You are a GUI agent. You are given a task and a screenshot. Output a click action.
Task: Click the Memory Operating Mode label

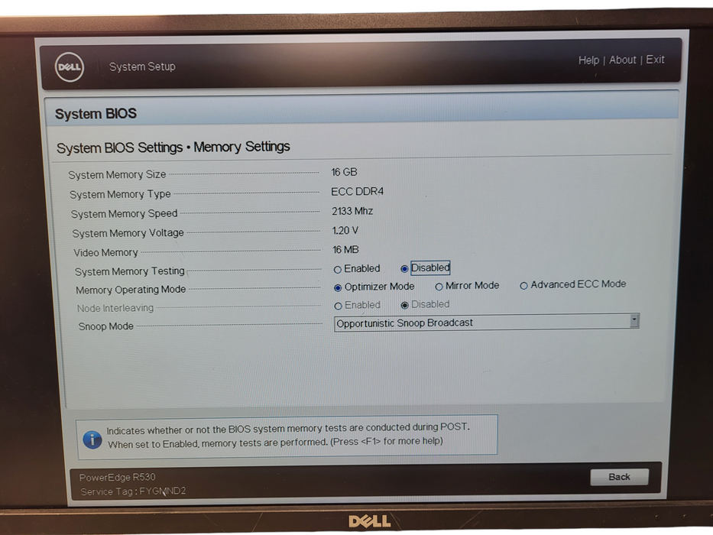(x=131, y=290)
